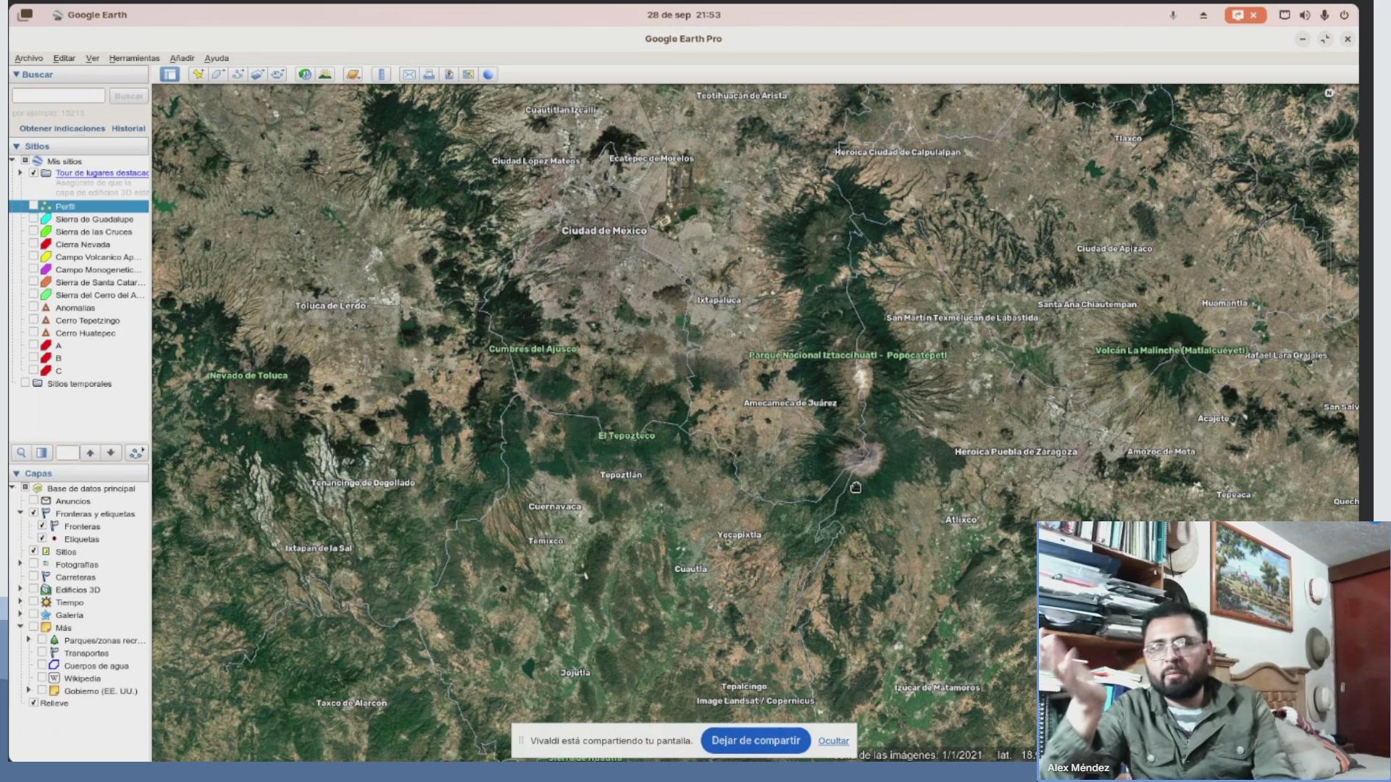Open the Añadir menu

coord(182,58)
